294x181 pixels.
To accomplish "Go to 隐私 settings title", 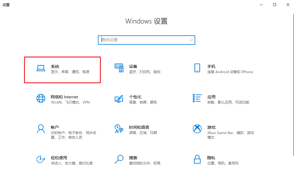I will click(211, 158).
